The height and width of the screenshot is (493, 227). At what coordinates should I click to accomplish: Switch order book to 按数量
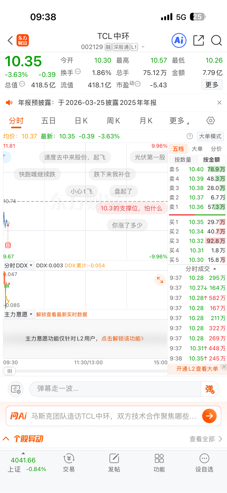[183, 160]
